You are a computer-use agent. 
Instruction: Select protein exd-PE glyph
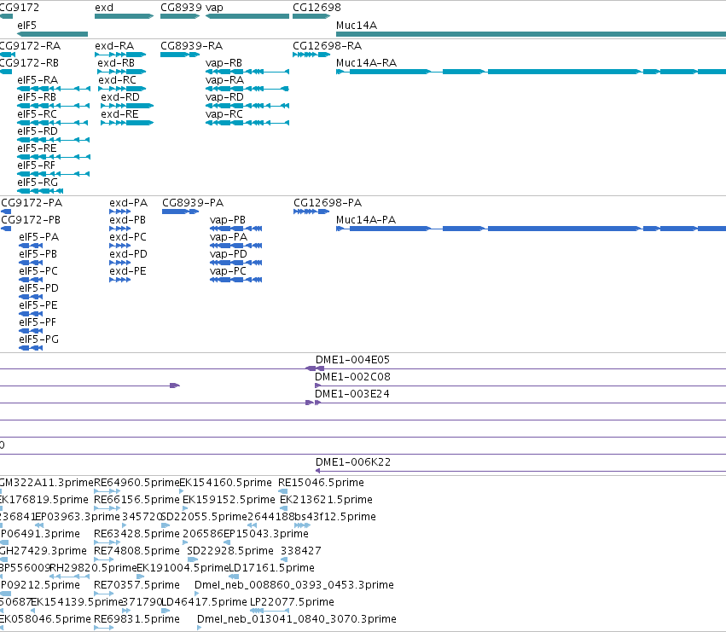click(120, 280)
